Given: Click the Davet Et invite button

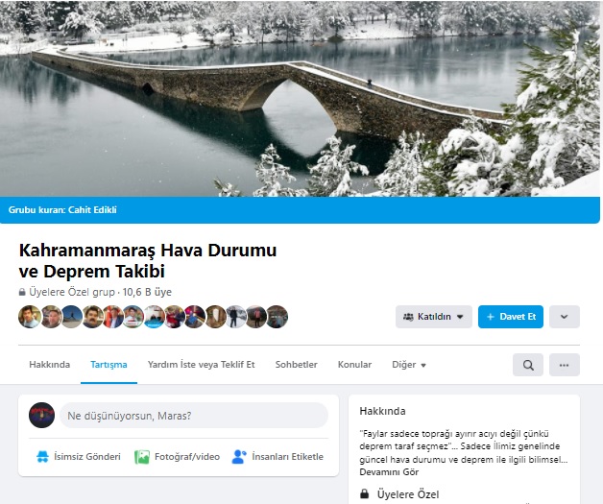Looking at the screenshot, I should tap(511, 317).
